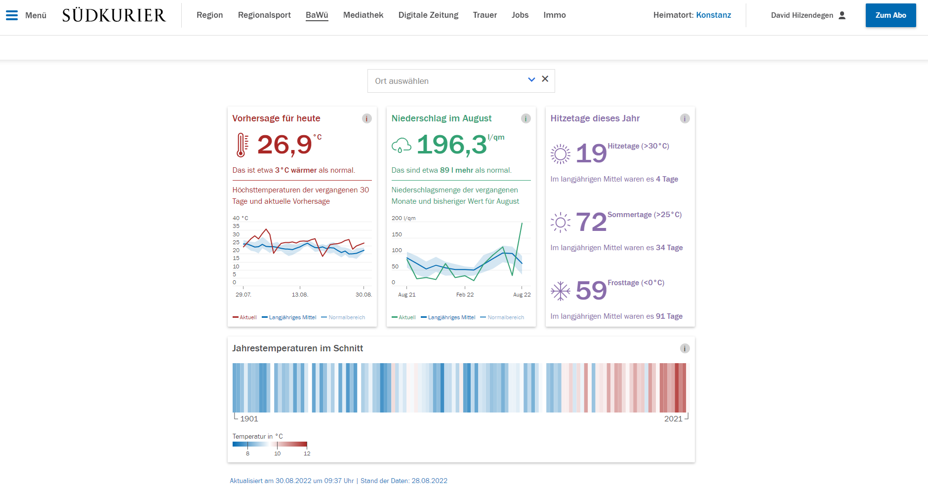Click 'Im langjährigen Mittel waren es 34 Tage'

[x=616, y=248]
